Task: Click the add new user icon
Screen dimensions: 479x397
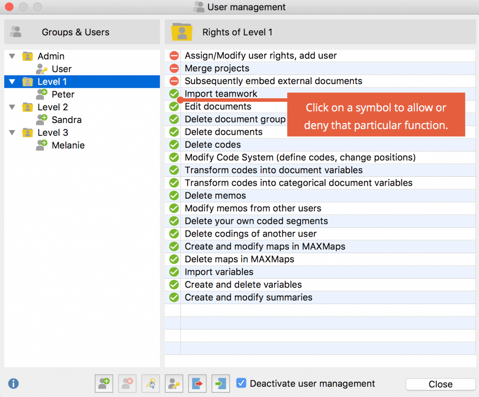Action: (103, 383)
